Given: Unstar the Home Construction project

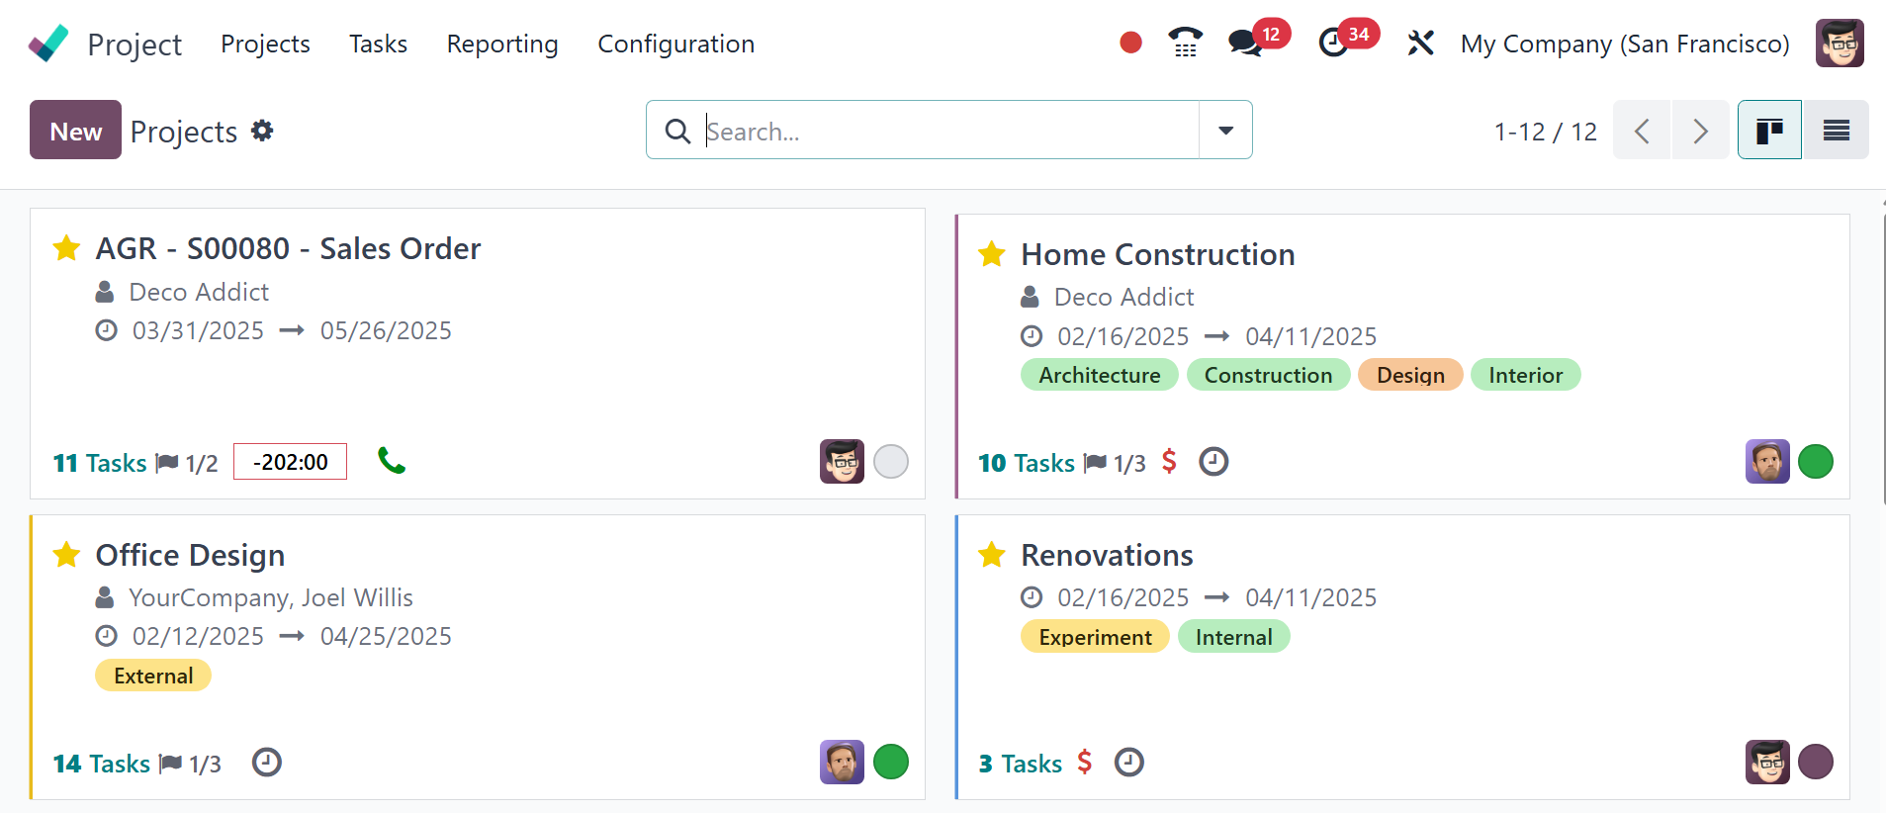Looking at the screenshot, I should coord(992,254).
